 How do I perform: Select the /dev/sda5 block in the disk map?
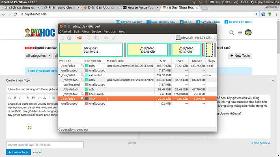click(x=147, y=50)
